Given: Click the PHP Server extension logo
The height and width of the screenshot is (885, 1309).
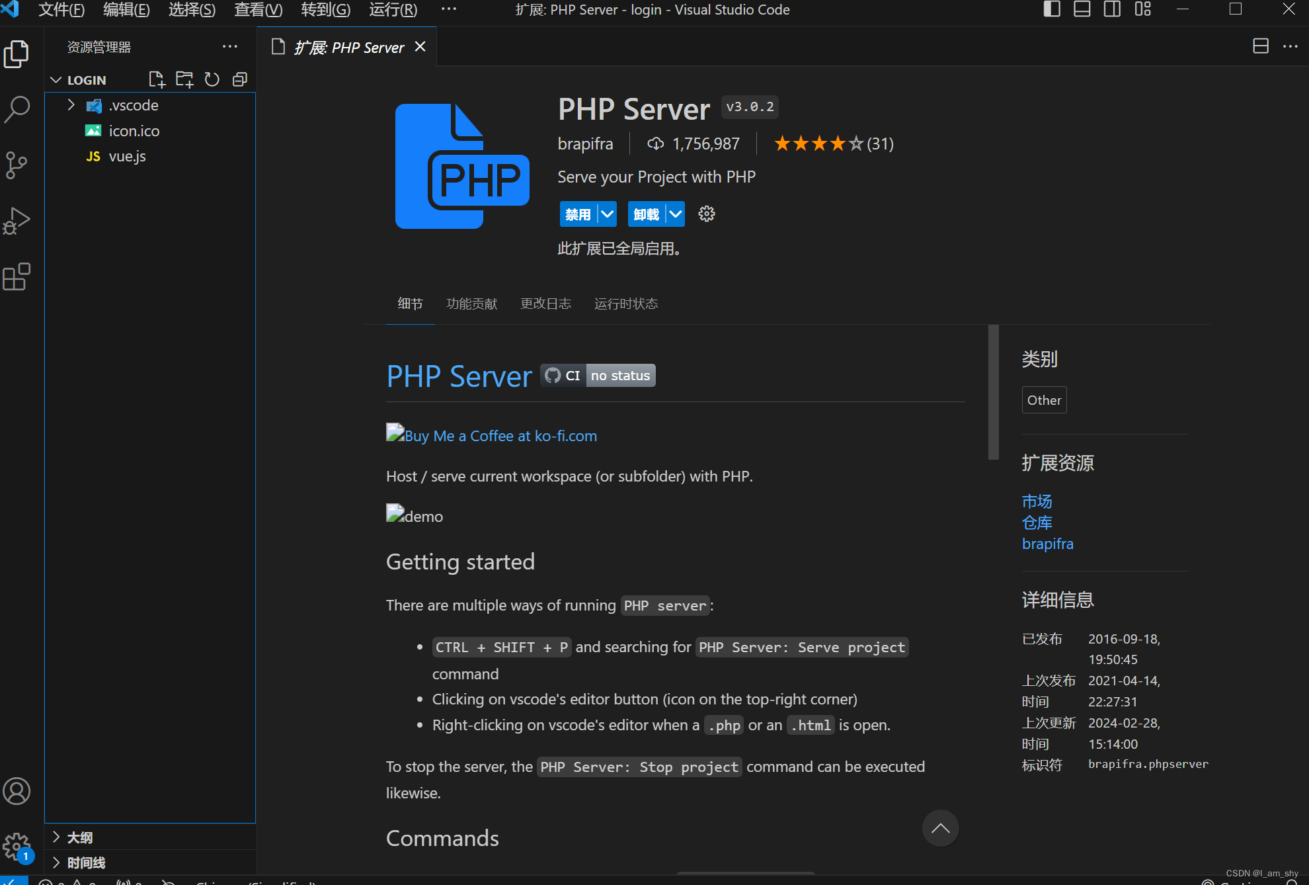Looking at the screenshot, I should coord(462,166).
